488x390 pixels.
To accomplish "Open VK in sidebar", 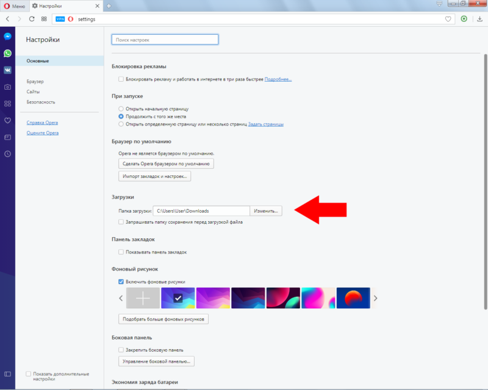I will click(8, 70).
